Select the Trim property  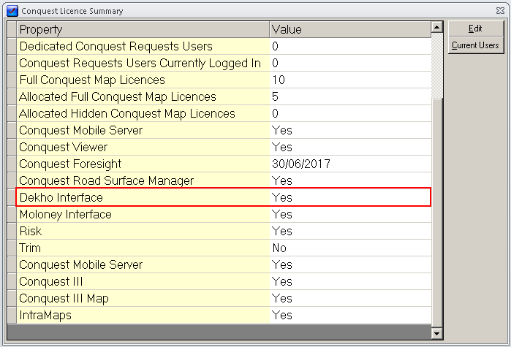click(x=143, y=248)
